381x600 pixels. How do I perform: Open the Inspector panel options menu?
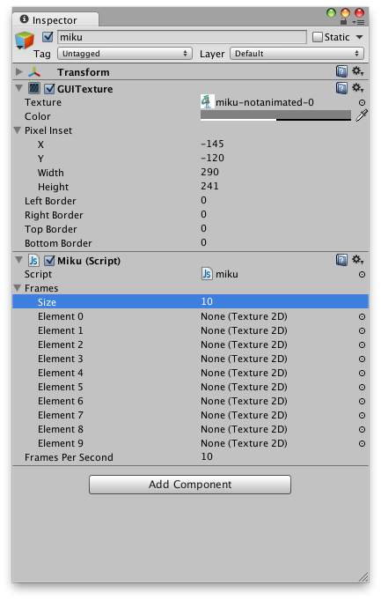[358, 22]
